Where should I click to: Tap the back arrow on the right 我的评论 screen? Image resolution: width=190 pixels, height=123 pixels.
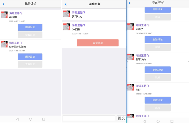[x=130, y=3]
